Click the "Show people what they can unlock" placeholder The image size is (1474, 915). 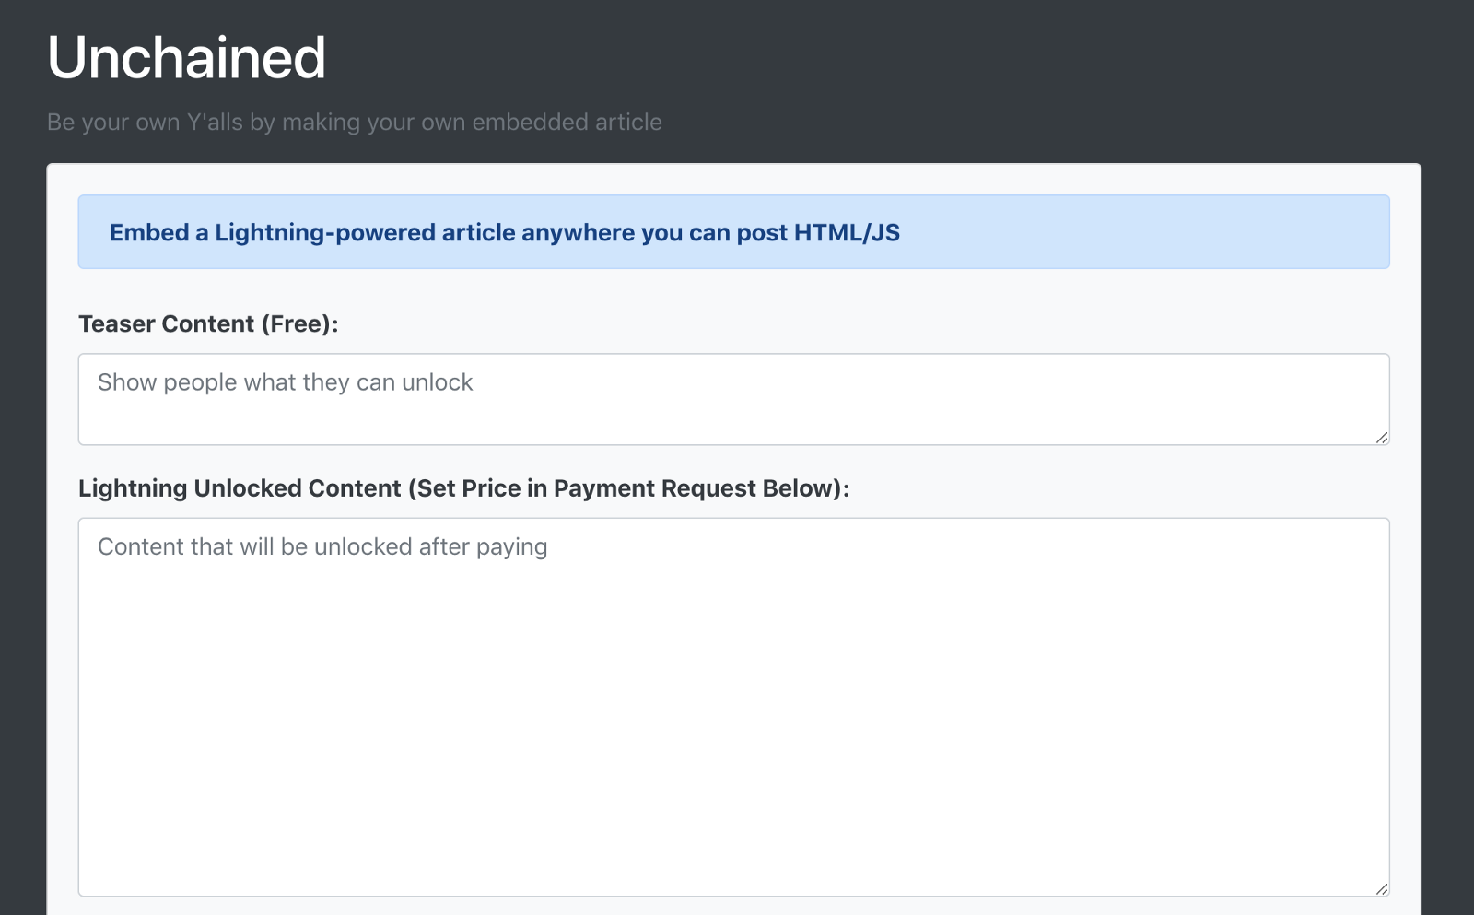pos(285,382)
